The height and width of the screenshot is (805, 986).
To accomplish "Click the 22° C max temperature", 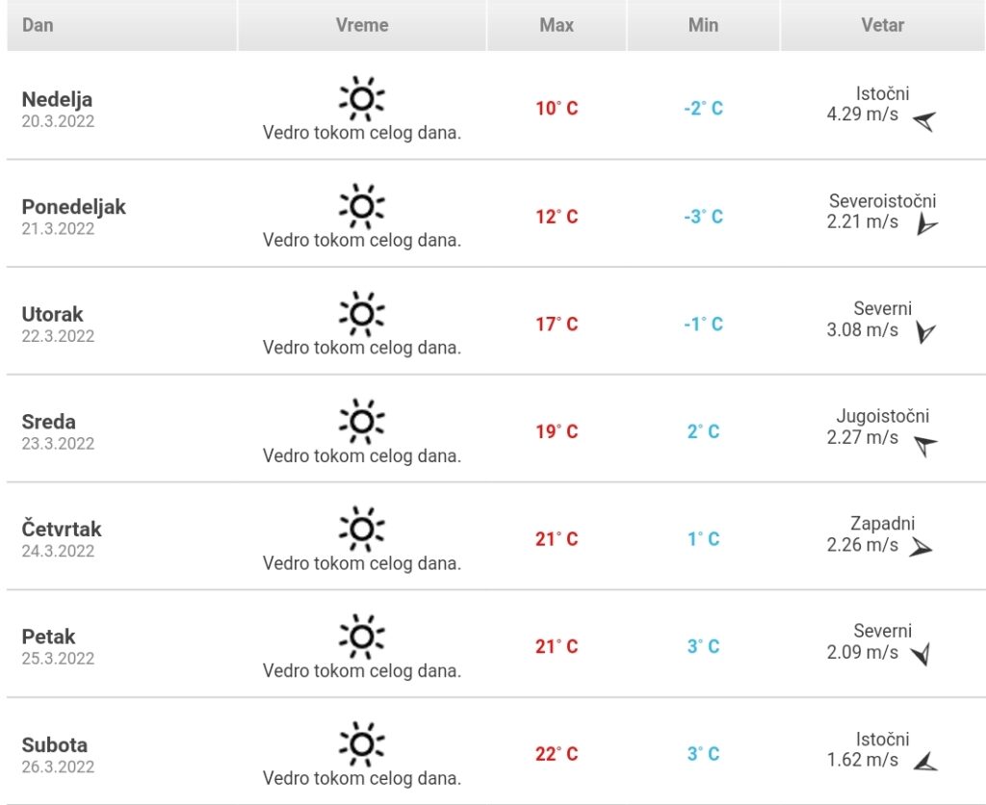I will tap(557, 753).
